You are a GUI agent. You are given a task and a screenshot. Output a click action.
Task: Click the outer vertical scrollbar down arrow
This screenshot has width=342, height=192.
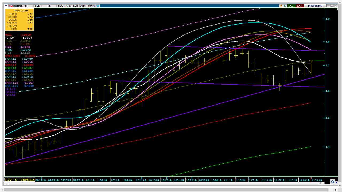340,186
